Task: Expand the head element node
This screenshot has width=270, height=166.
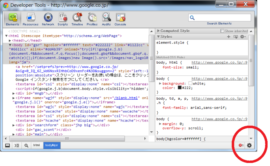Action: tap(10, 40)
